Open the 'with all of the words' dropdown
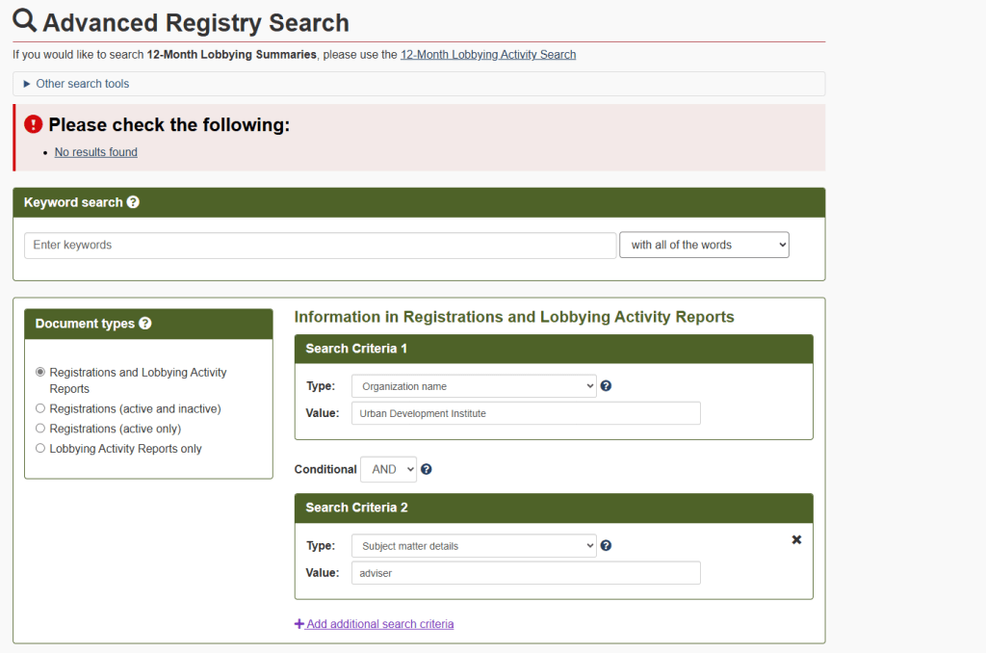The image size is (986, 653). 704,245
